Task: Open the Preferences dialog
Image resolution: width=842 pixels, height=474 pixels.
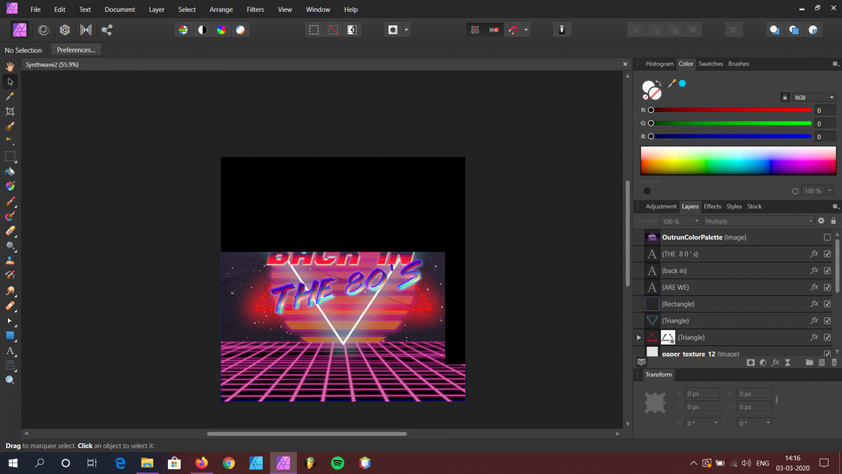Action: click(75, 49)
